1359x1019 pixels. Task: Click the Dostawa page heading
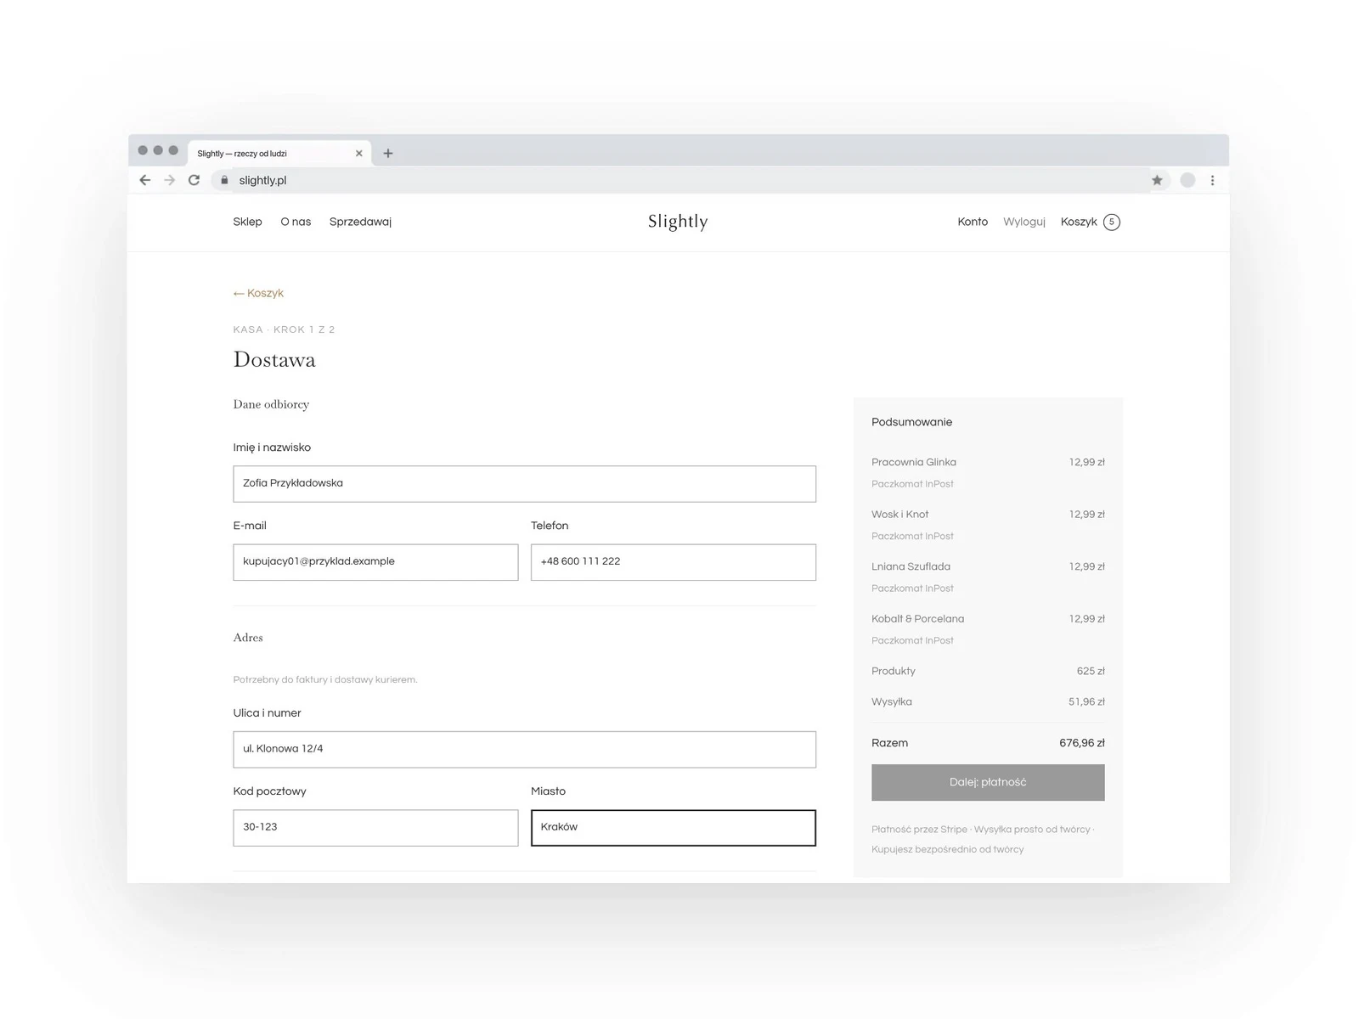tap(274, 360)
